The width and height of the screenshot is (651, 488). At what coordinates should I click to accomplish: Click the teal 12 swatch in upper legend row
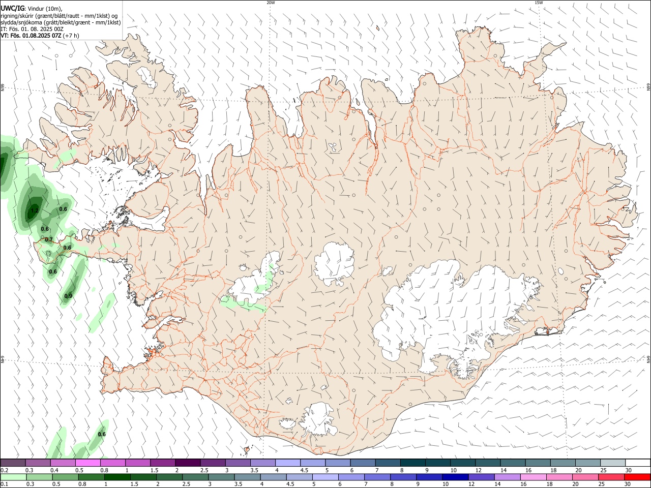tap(488, 463)
